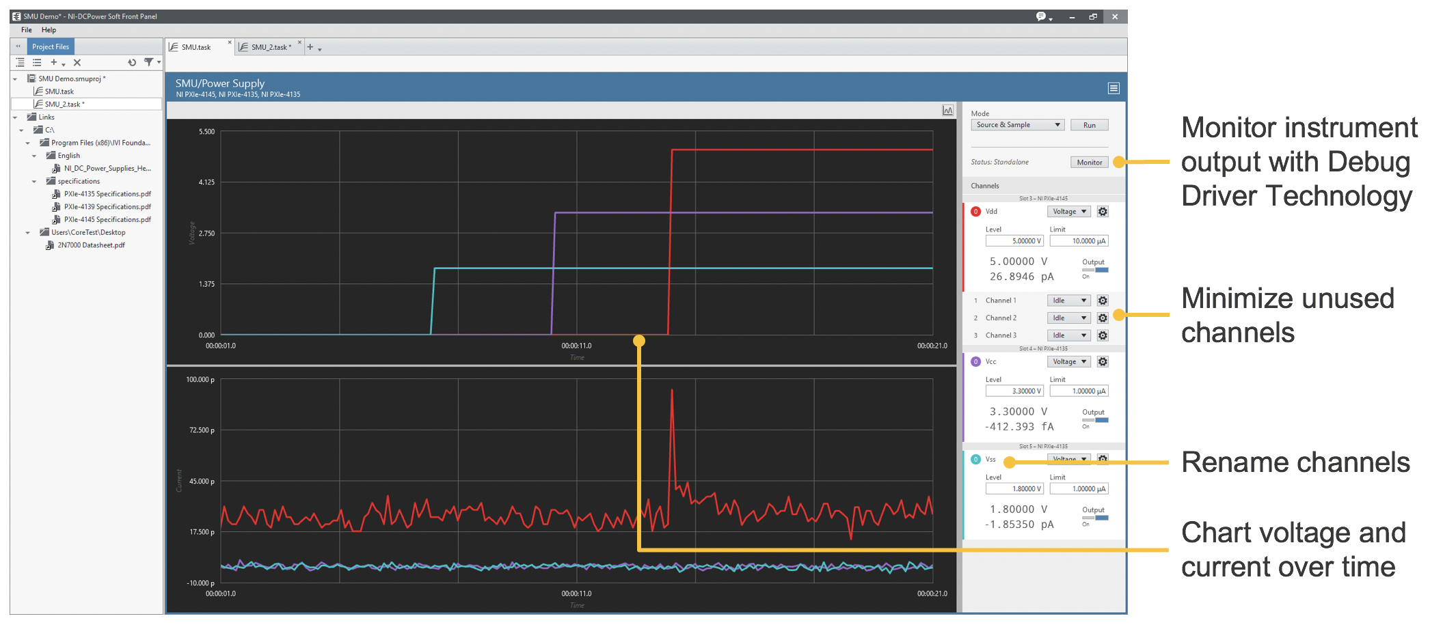Open the Idle dropdown for Channel 1
Screen dimensions: 1430x627
1068,301
